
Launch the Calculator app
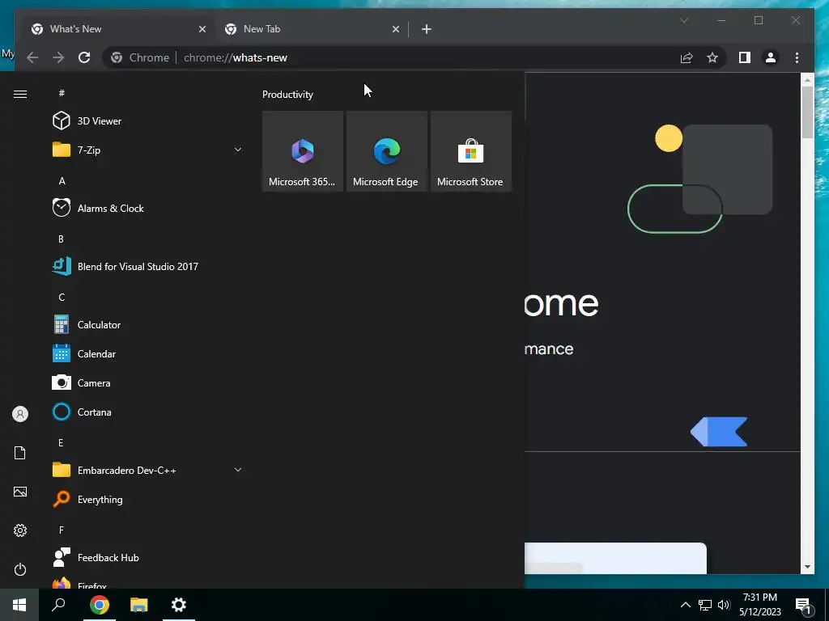tap(148, 325)
